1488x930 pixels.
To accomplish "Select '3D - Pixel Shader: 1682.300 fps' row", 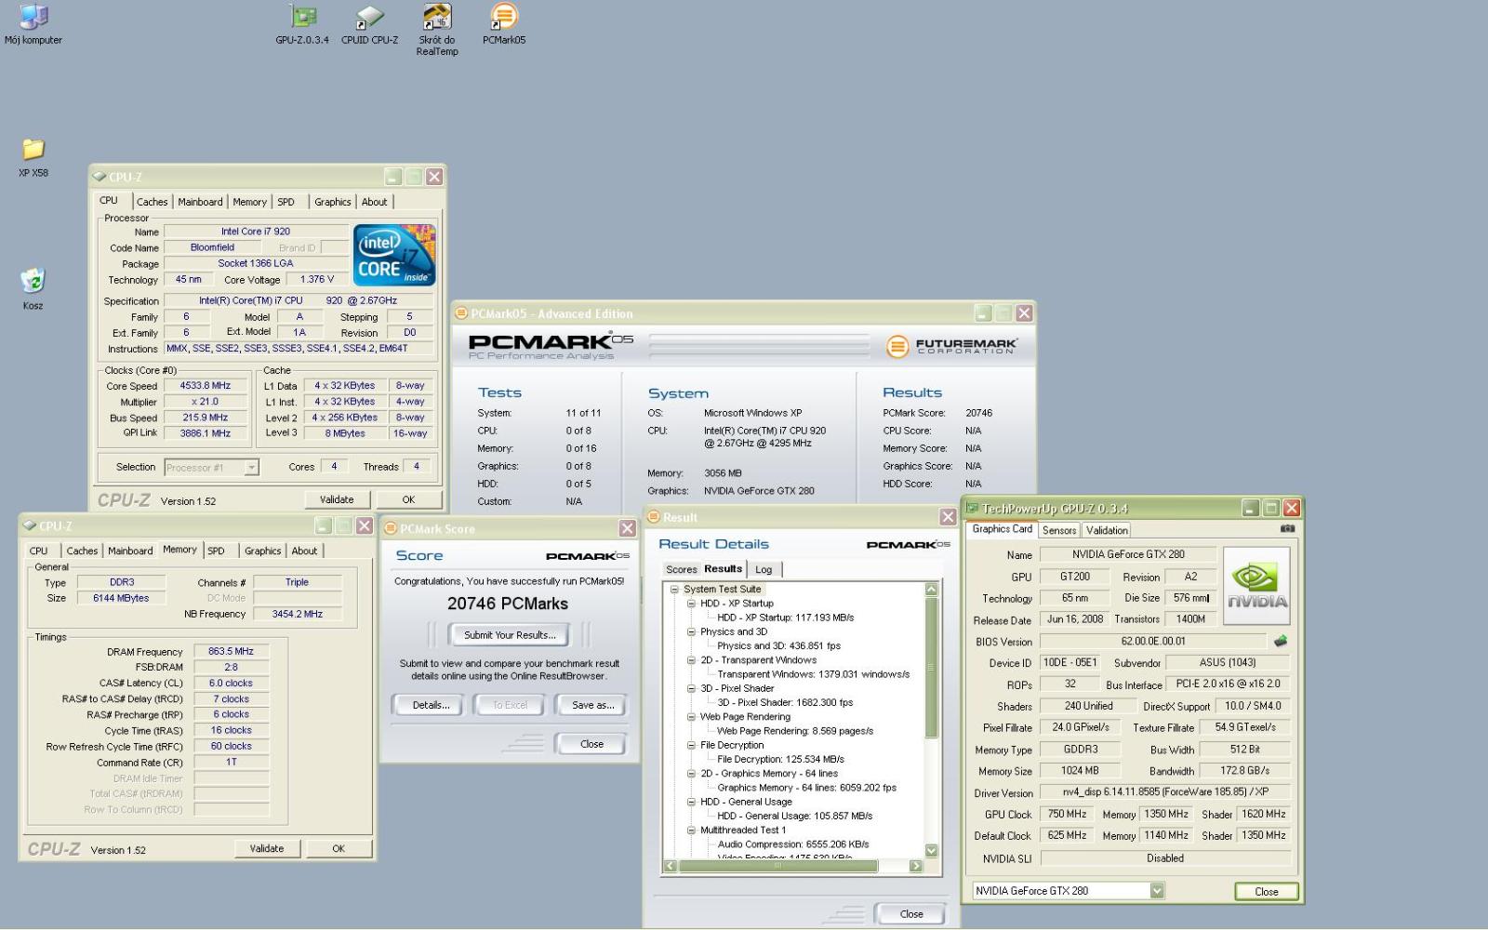I will 785,702.
